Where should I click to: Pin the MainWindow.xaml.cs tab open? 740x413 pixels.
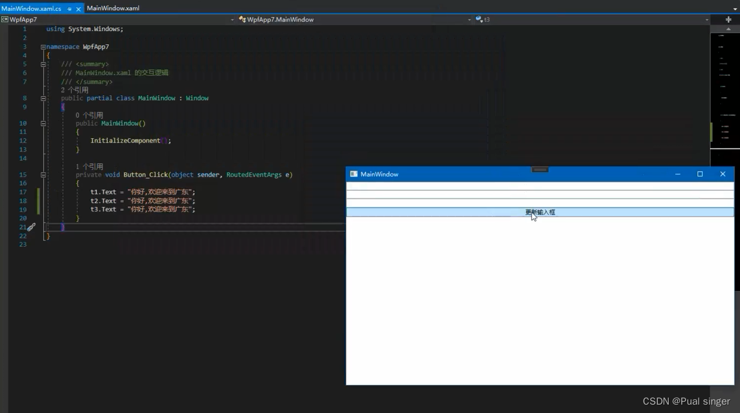70,9
